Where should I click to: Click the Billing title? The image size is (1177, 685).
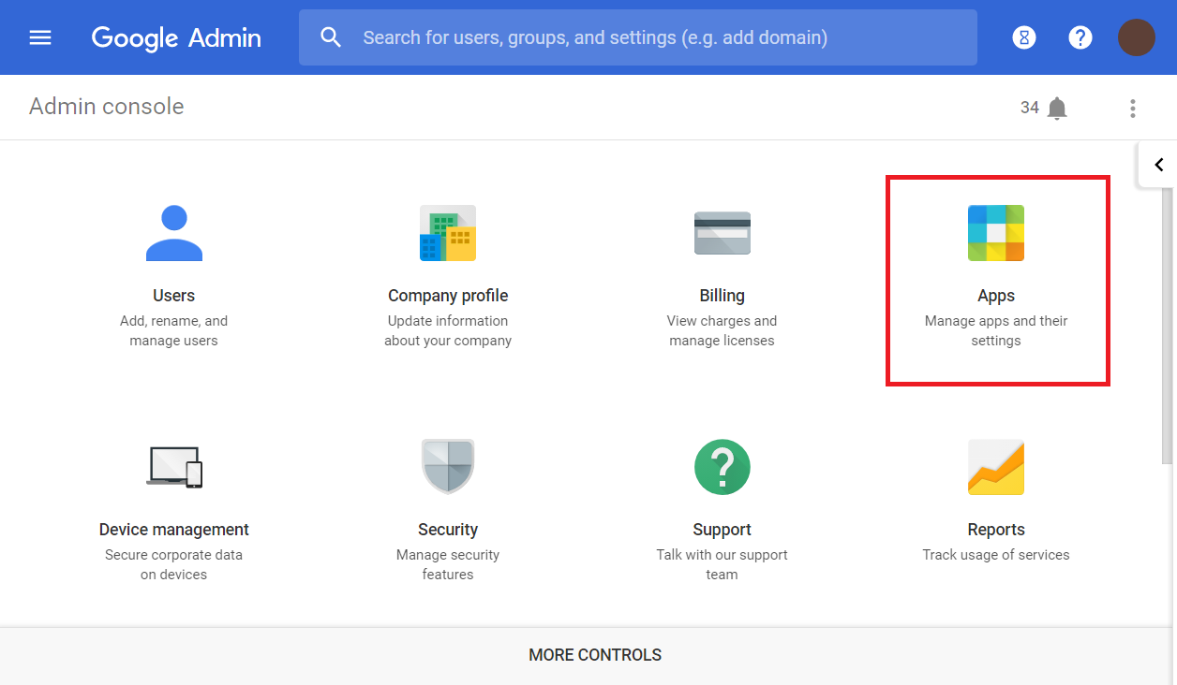[x=722, y=296]
